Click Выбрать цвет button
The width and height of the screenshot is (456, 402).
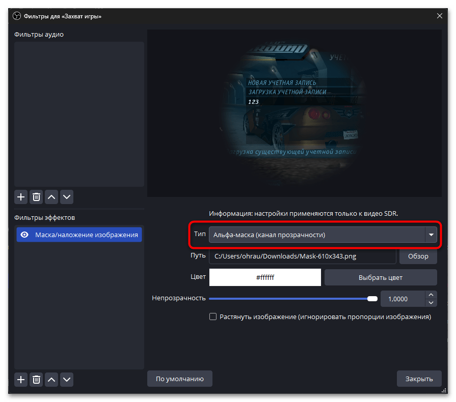coord(381,277)
